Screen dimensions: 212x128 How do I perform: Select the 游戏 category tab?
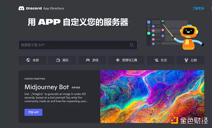point(92,60)
